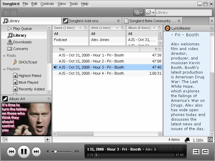Open the Controls menu
The height and width of the screenshot is (161, 215).
pyautogui.click(x=47, y=4)
